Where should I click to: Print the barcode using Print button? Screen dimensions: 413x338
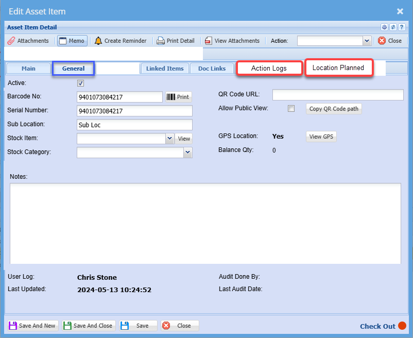pyautogui.click(x=178, y=97)
